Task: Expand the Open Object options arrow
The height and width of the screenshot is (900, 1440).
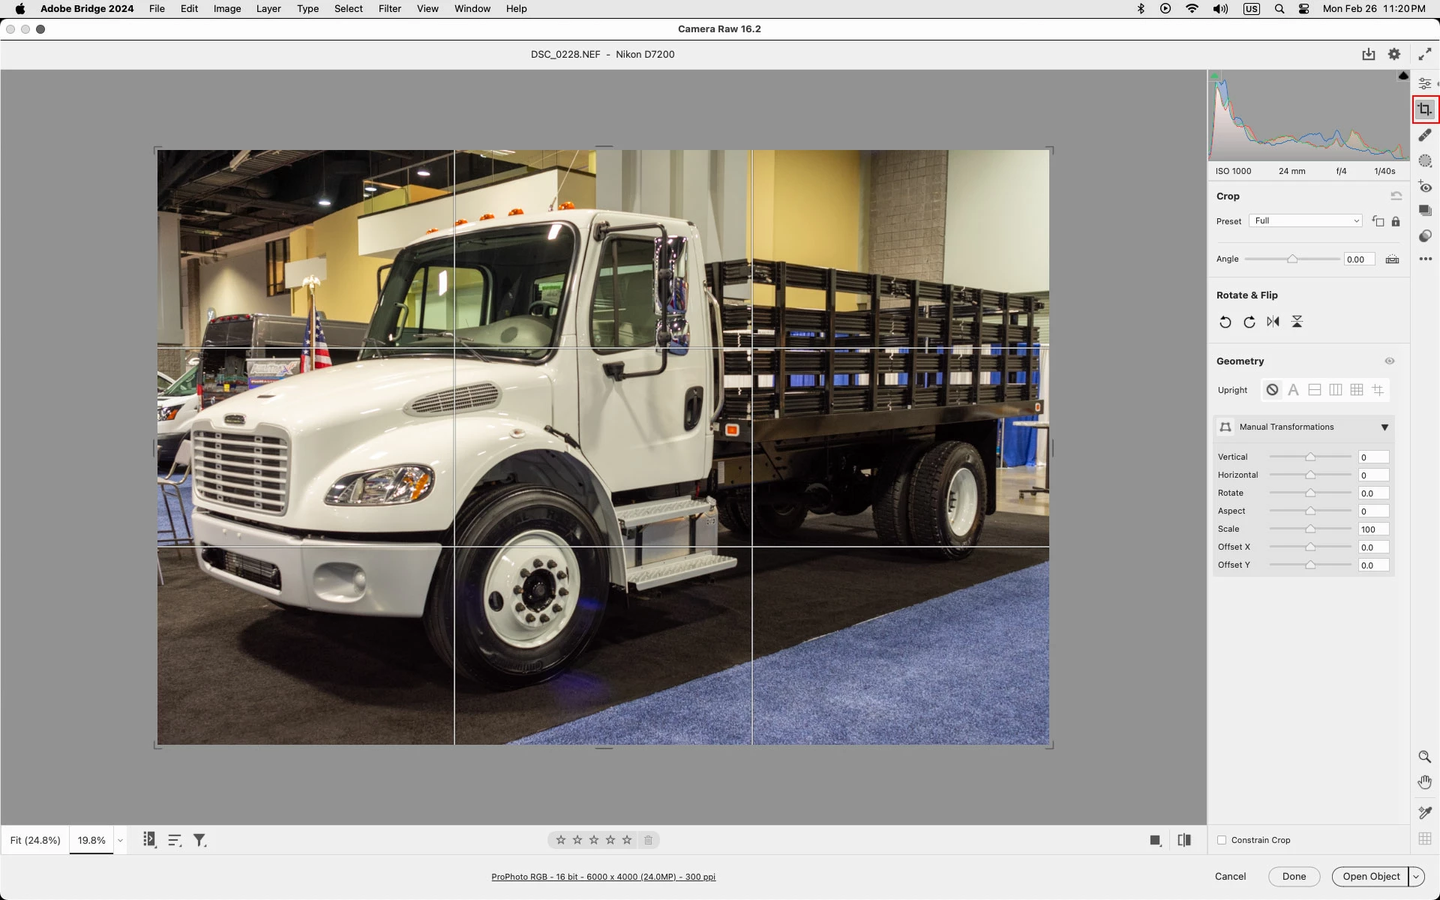Action: click(x=1416, y=876)
